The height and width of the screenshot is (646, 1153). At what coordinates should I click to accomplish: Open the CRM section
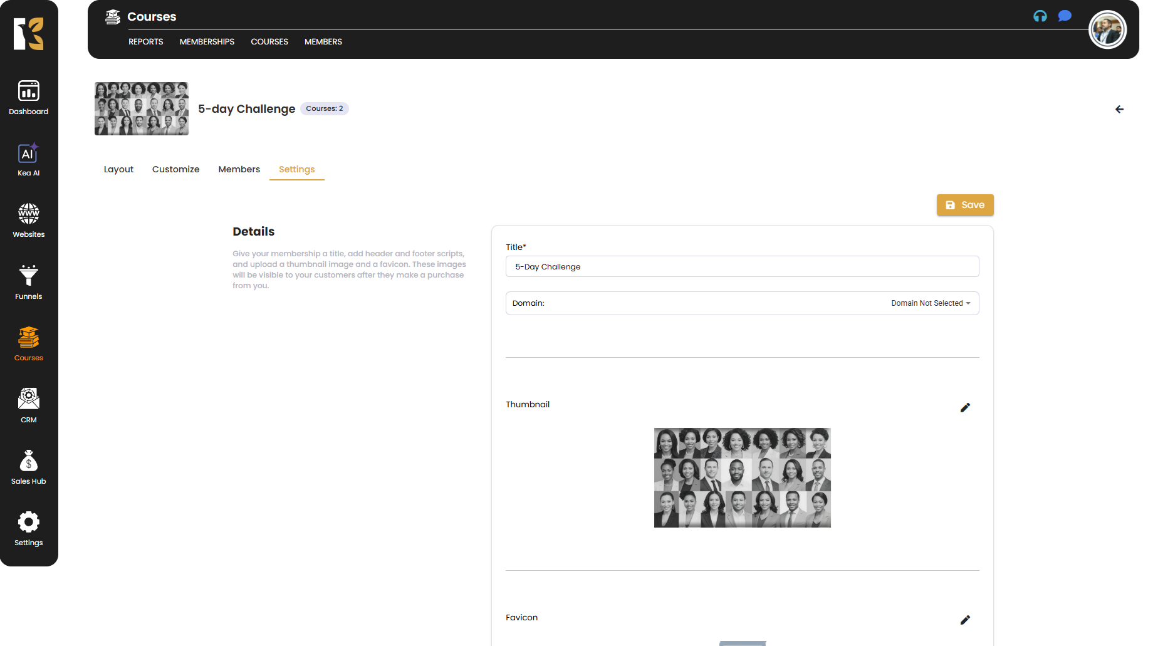29,405
